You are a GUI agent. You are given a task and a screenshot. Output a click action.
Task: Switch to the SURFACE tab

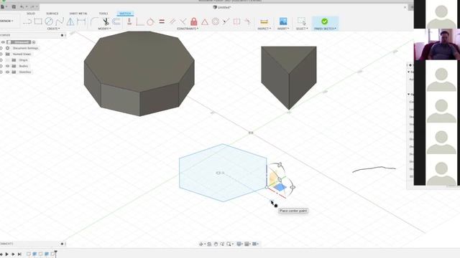click(52, 14)
